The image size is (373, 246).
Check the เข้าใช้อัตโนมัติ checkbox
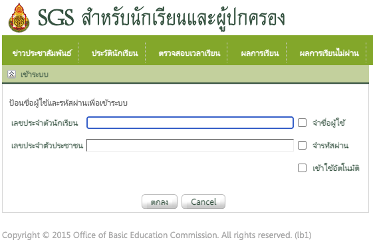click(302, 168)
